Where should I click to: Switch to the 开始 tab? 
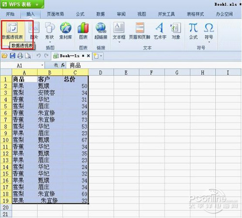[10, 14]
